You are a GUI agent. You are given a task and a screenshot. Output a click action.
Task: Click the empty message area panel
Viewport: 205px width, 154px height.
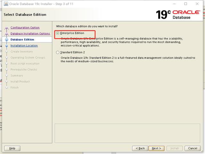(127, 133)
